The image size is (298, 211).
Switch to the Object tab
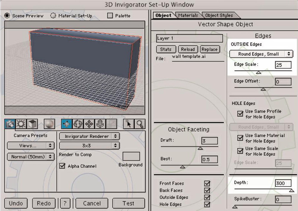163,15
